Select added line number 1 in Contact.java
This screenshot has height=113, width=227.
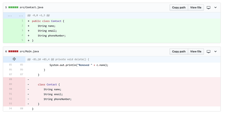pyautogui.click(x=22, y=21)
